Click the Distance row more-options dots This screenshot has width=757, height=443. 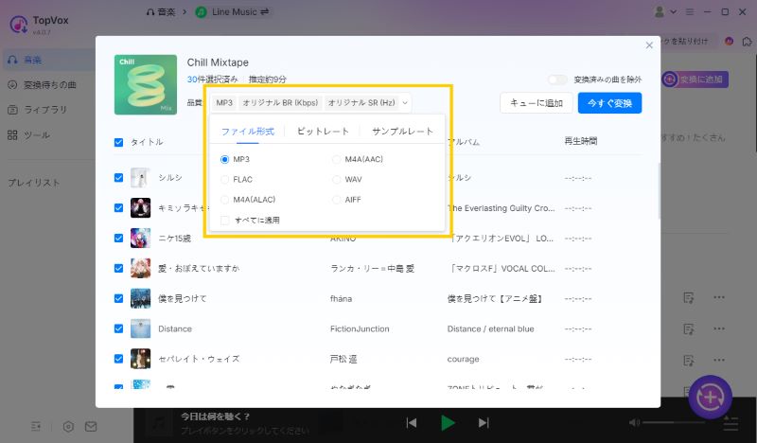[719, 329]
